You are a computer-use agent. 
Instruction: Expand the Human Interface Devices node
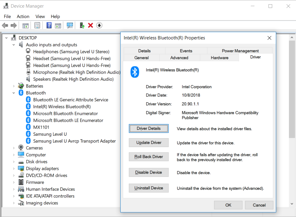tap(13, 189)
